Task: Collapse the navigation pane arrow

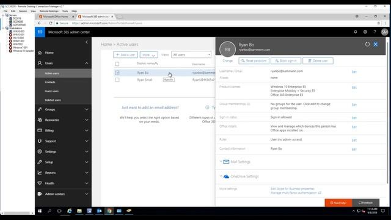Action: pos(87,42)
